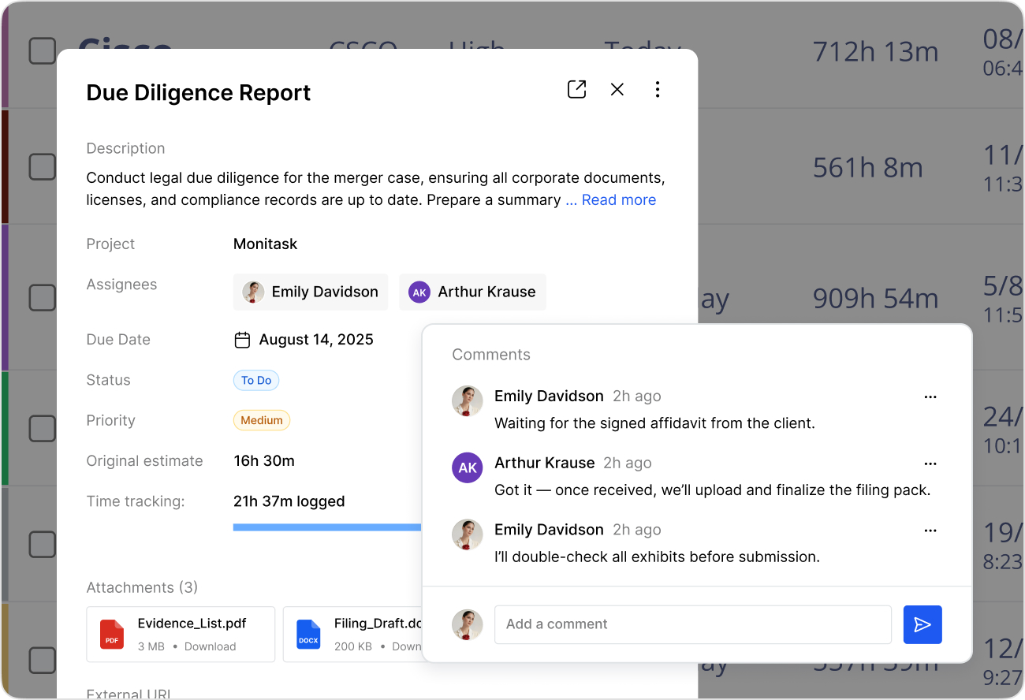Click the calendar icon beside the due date
This screenshot has width=1025, height=700.
pos(241,339)
